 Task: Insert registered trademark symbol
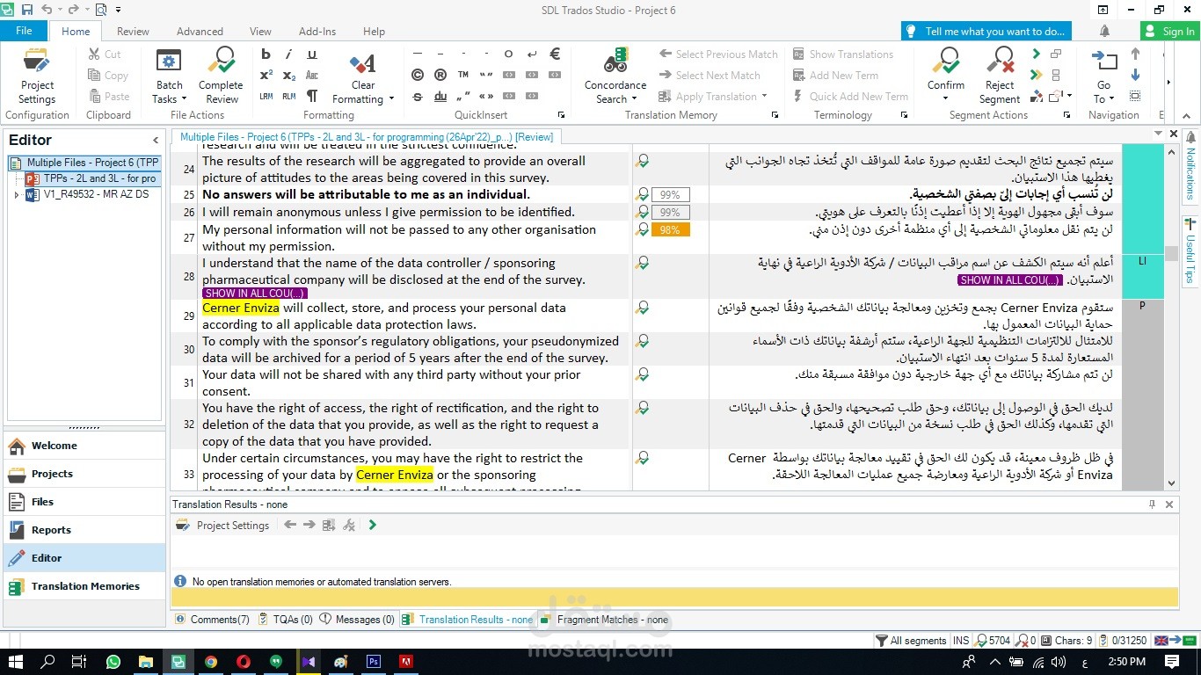pyautogui.click(x=440, y=75)
